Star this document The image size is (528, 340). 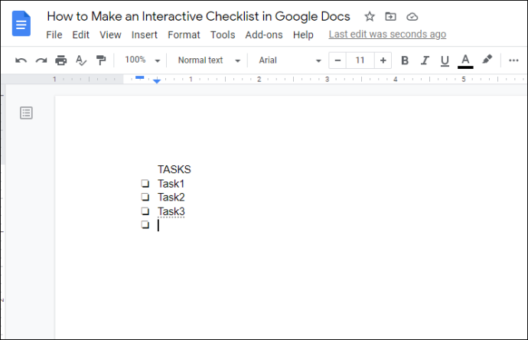coord(370,16)
